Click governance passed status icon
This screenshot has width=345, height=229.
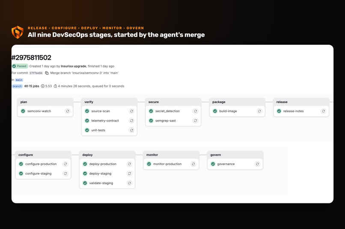coord(213,164)
